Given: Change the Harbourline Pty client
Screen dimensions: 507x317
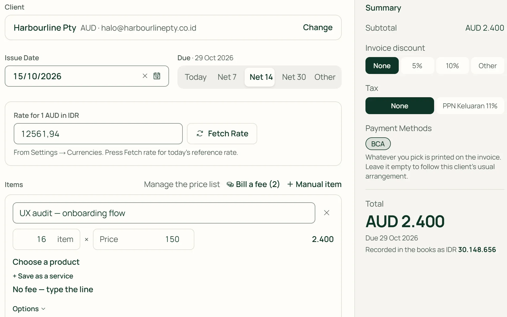Looking at the screenshot, I should point(318,27).
